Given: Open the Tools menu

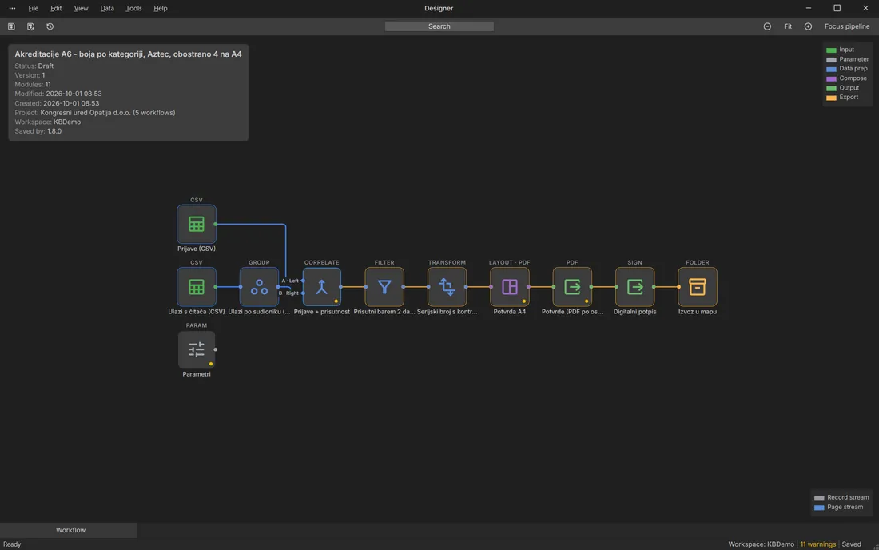Looking at the screenshot, I should 133,9.
